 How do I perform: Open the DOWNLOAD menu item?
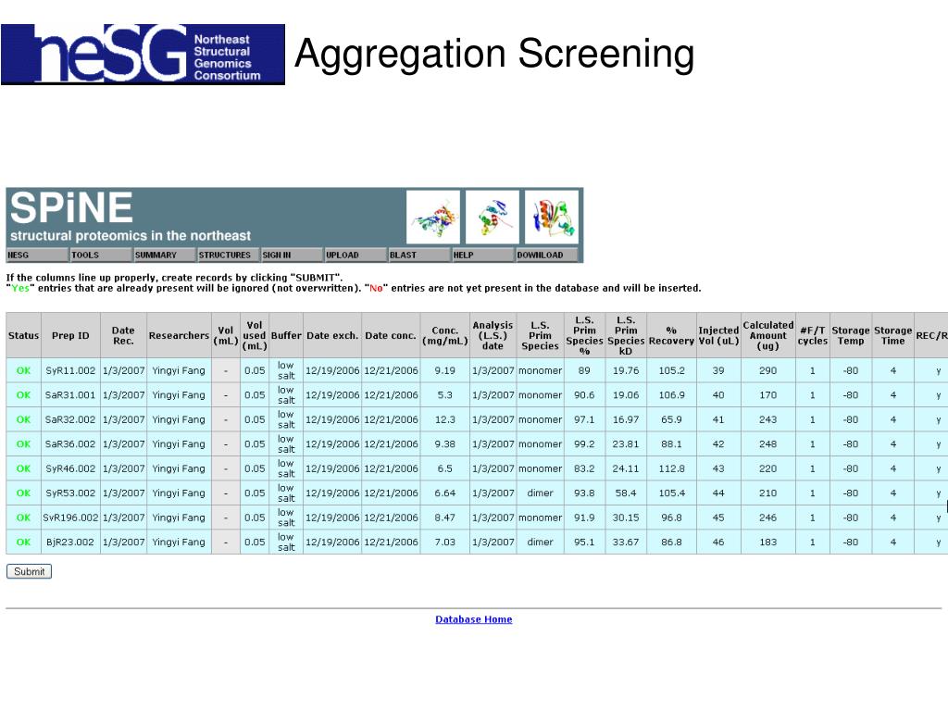pos(546,256)
